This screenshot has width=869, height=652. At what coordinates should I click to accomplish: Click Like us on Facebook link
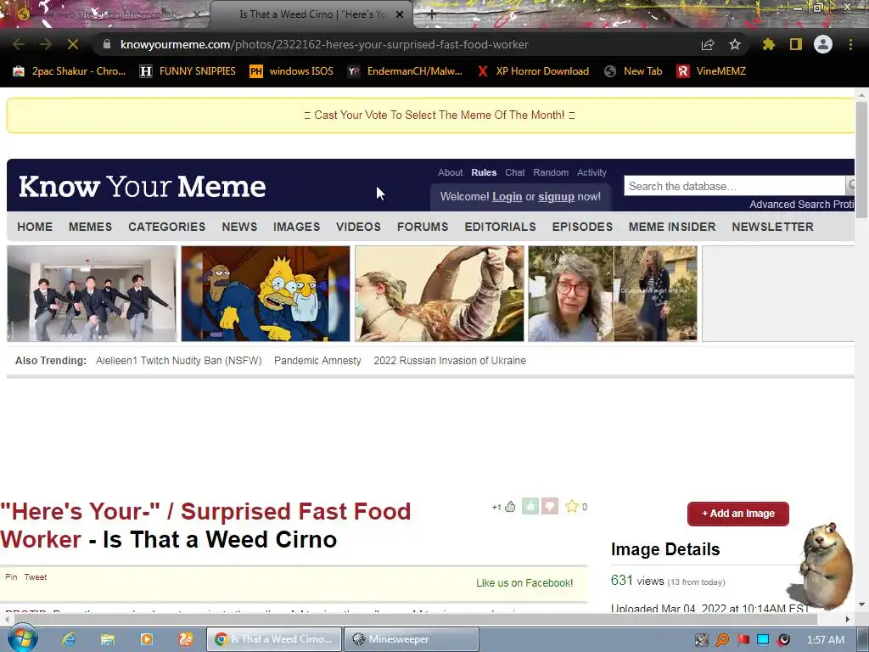pos(524,583)
